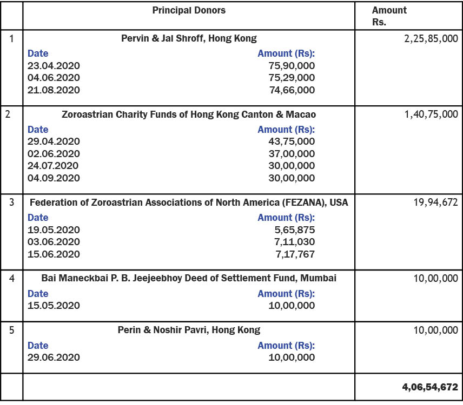
Task: Select the date 29.06.2020
Action: (x=54, y=357)
